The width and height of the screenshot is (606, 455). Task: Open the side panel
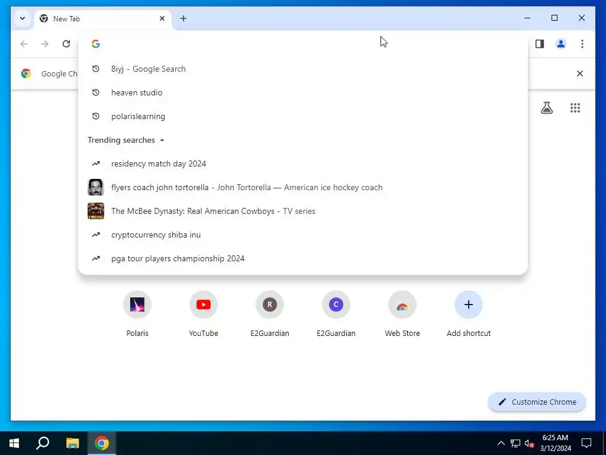tap(540, 44)
